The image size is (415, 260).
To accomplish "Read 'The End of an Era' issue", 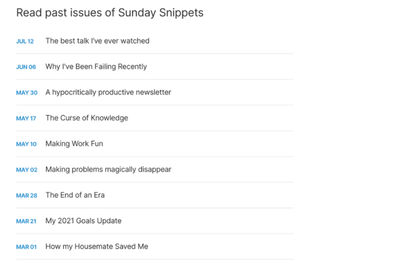I will (75, 195).
